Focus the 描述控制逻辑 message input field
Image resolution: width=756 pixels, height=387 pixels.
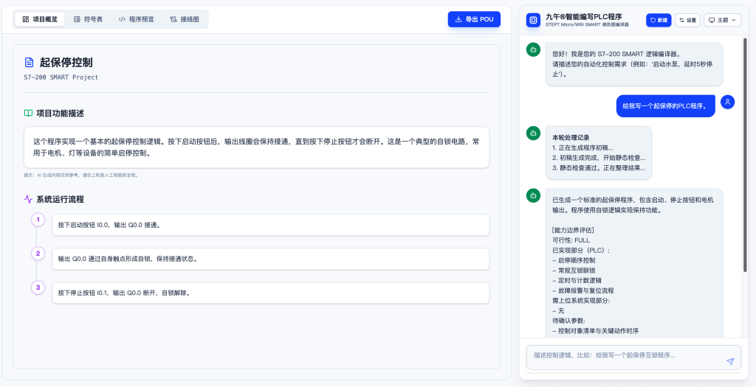click(633, 358)
